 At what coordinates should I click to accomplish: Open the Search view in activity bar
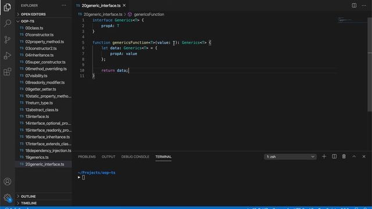8,23
